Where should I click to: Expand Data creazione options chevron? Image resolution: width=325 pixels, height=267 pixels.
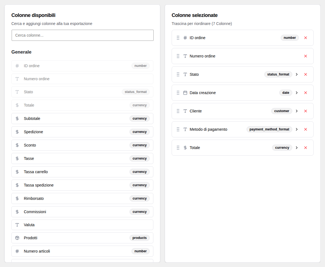tap(297, 93)
